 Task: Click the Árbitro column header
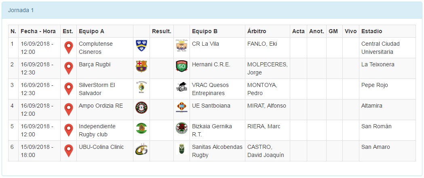pos(257,31)
